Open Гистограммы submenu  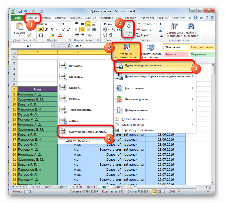pyautogui.click(x=155, y=88)
